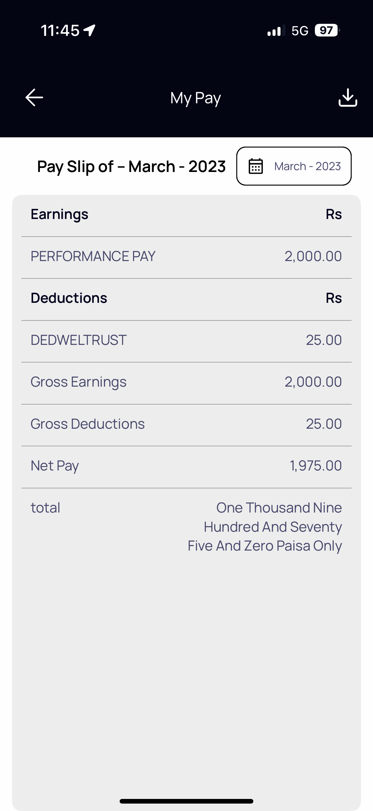Tap the 5G network indicator

(x=300, y=31)
